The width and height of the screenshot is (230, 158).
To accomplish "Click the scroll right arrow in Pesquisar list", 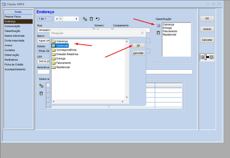I will pyautogui.click(x=123, y=101).
